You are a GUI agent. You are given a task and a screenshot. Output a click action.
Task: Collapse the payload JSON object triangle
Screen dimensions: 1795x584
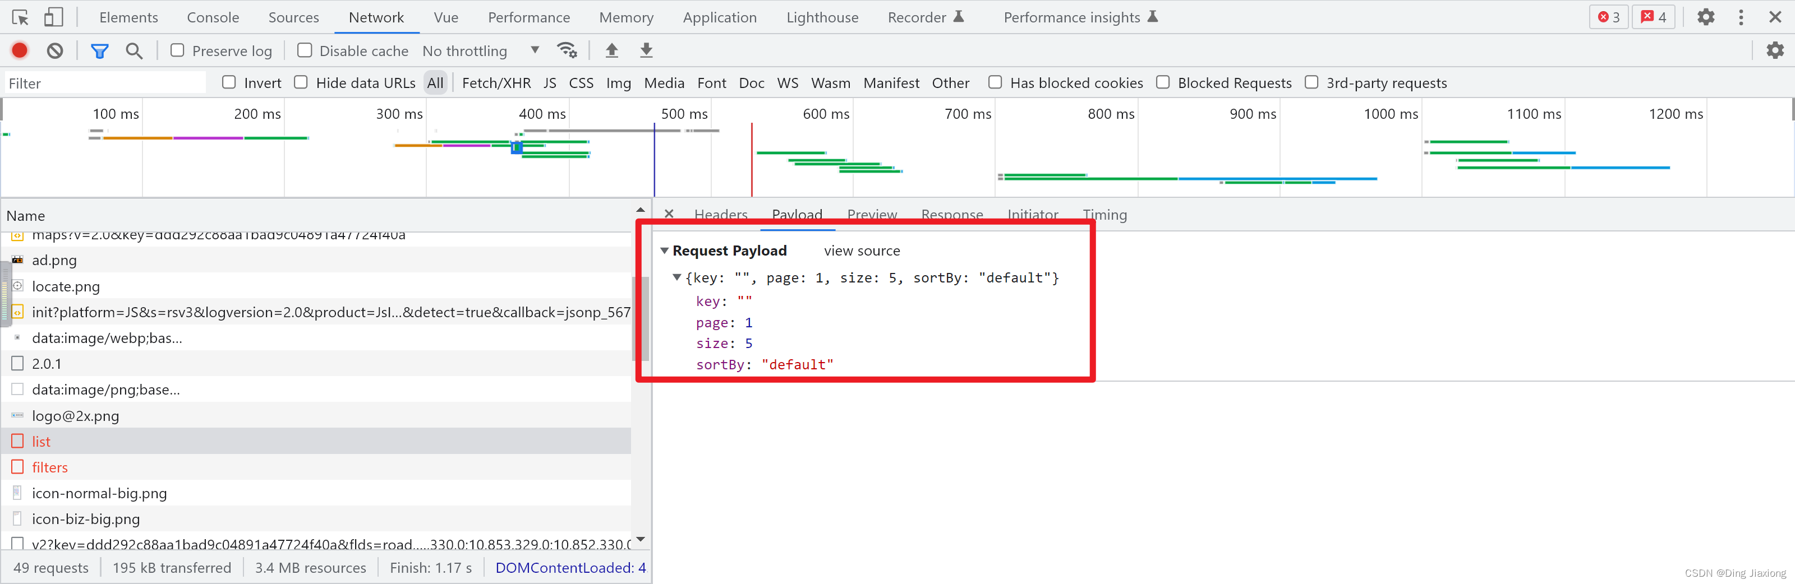click(x=676, y=277)
